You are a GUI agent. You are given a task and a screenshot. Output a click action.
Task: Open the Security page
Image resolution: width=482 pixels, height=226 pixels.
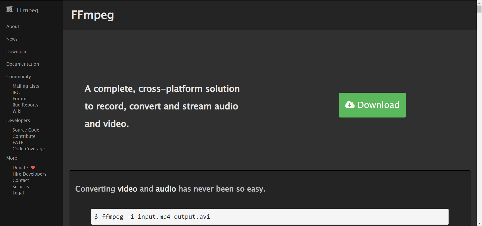pos(21,186)
